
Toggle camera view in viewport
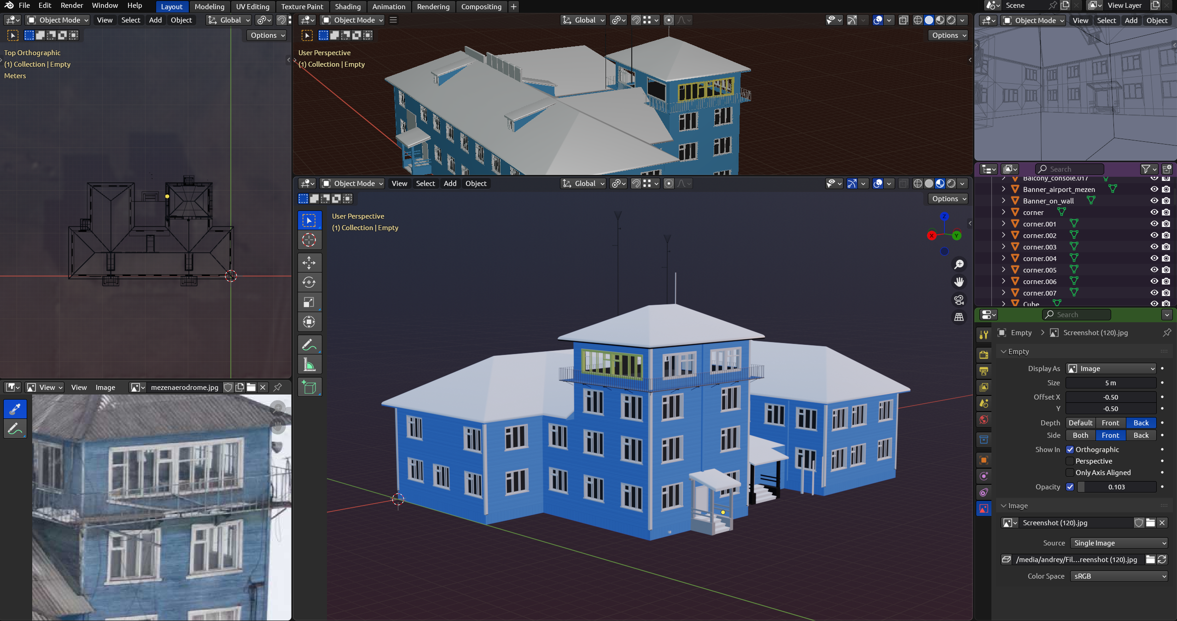point(959,300)
